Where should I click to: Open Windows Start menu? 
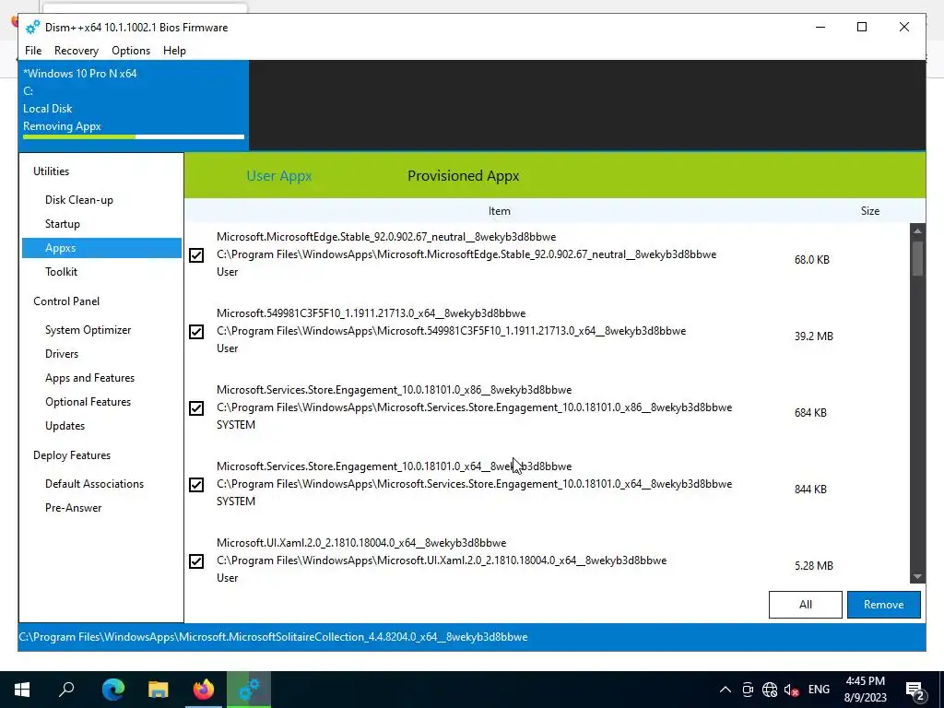tap(22, 690)
